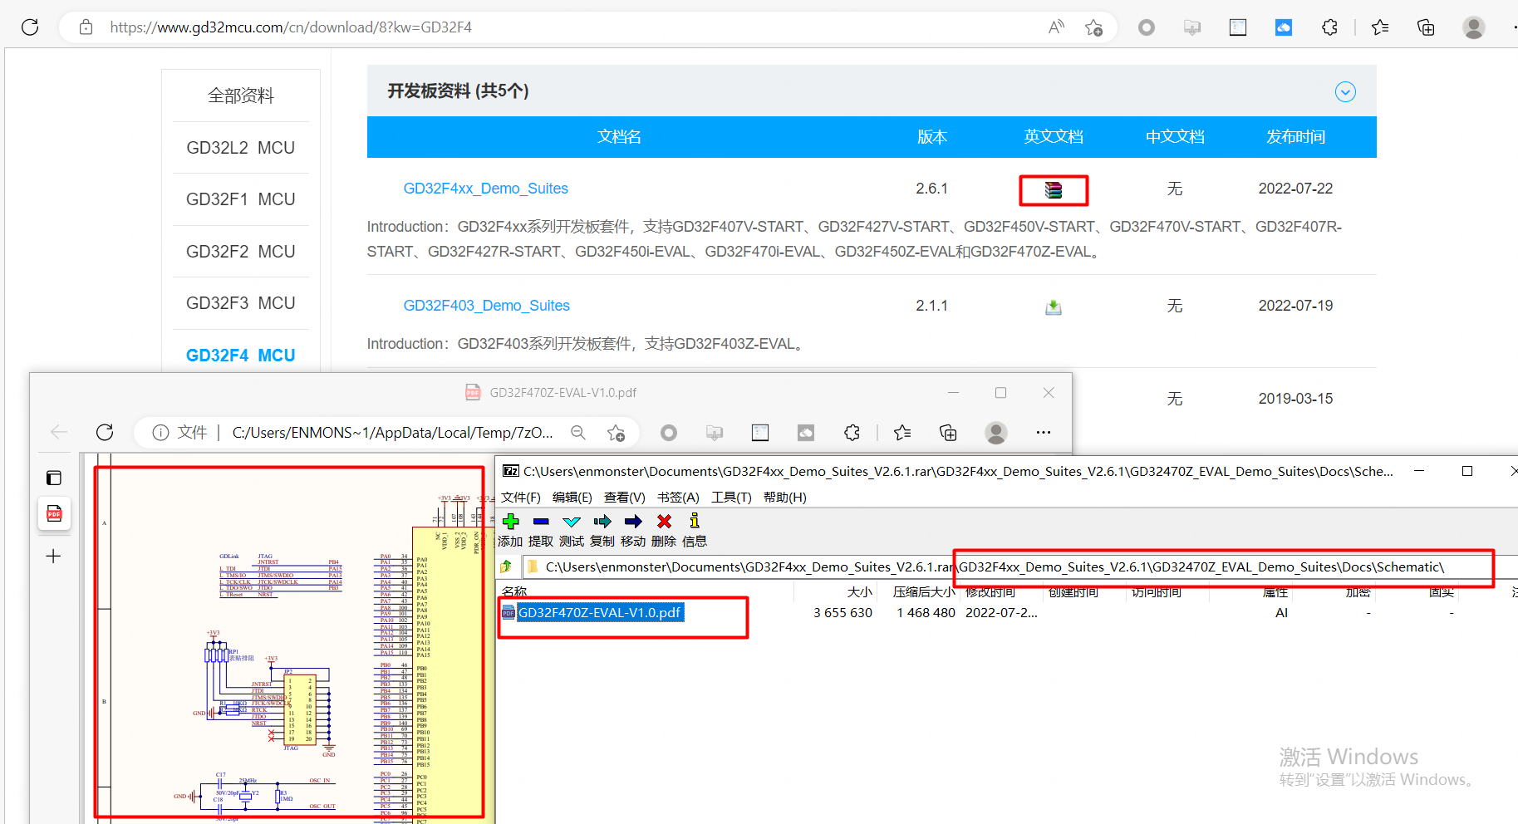Open the folder download extension
The width and height of the screenshot is (1518, 824).
pos(1192,27)
